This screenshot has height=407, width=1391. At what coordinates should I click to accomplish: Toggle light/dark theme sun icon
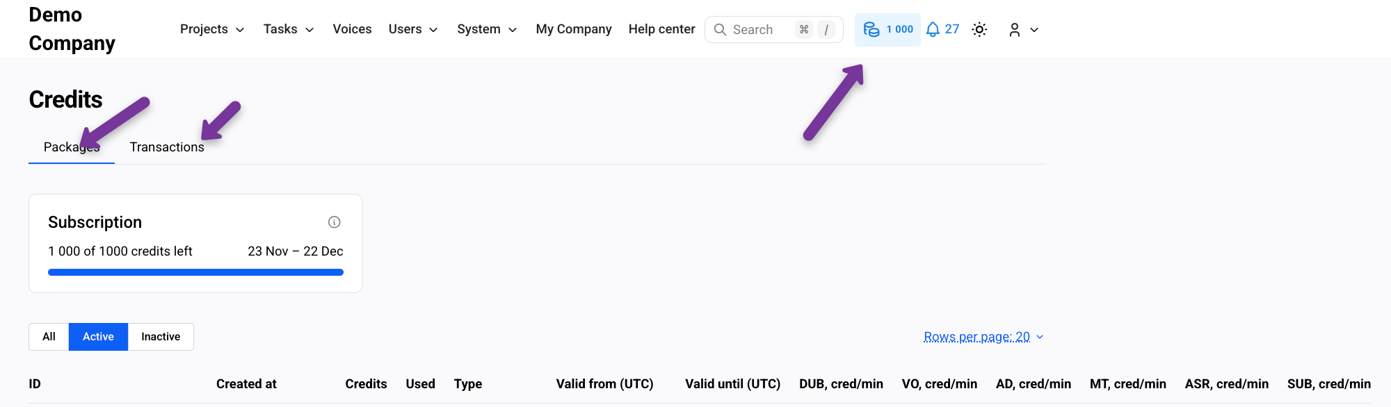tap(979, 29)
